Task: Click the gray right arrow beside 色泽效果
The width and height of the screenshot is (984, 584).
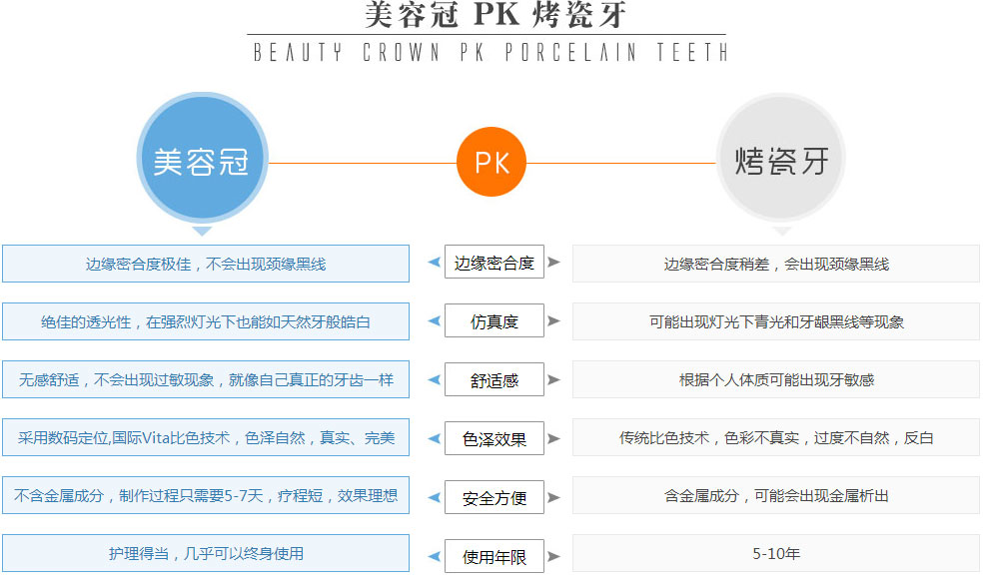Action: click(x=553, y=437)
